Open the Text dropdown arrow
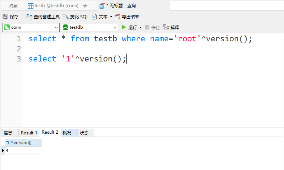The image size is (284, 170). pos(111,17)
